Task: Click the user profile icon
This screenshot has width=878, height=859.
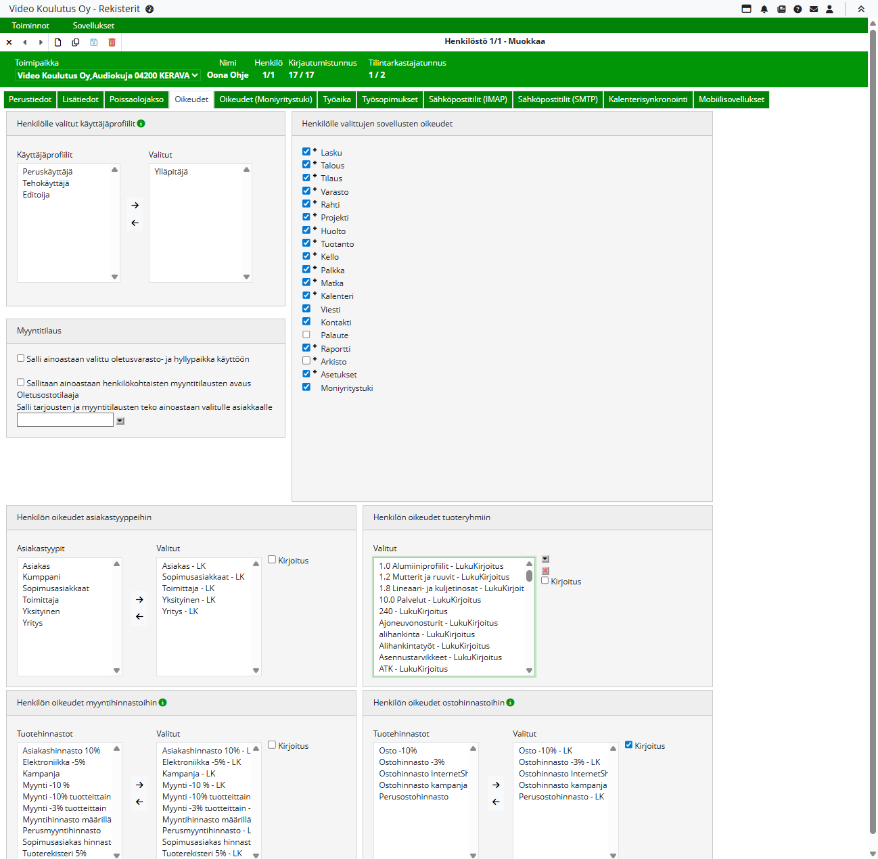Action: point(829,9)
